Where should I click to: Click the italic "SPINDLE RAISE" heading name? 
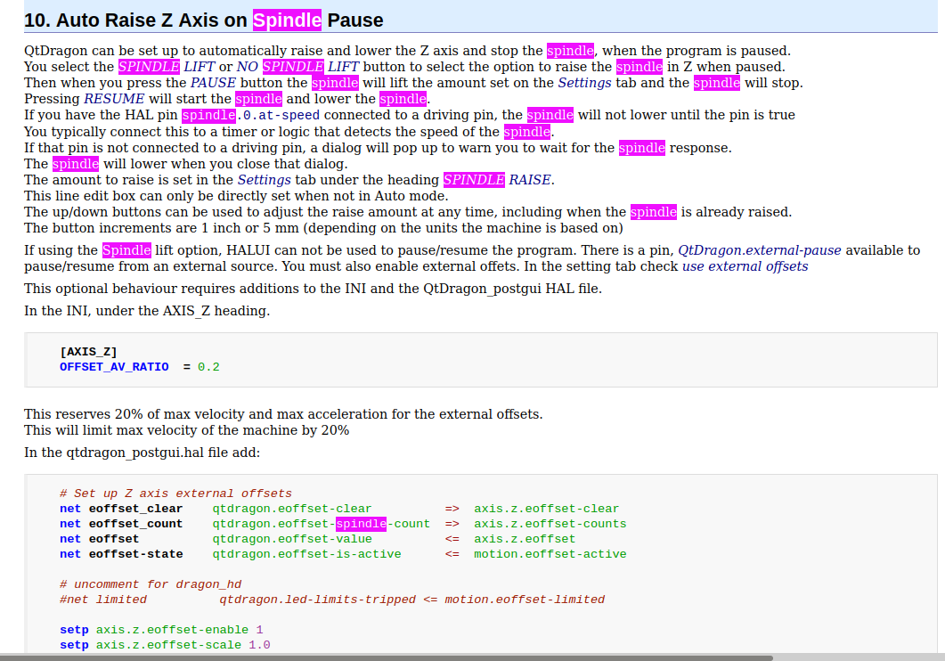pyautogui.click(x=497, y=180)
